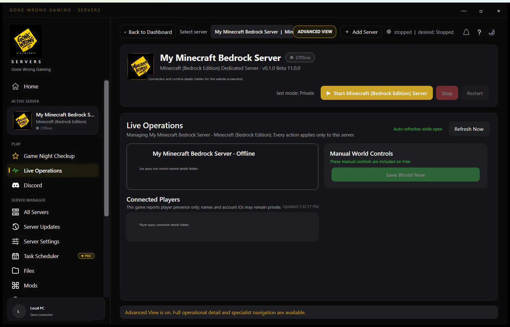The width and height of the screenshot is (510, 327).
Task: Click Refresh Now button
Action: click(x=469, y=129)
